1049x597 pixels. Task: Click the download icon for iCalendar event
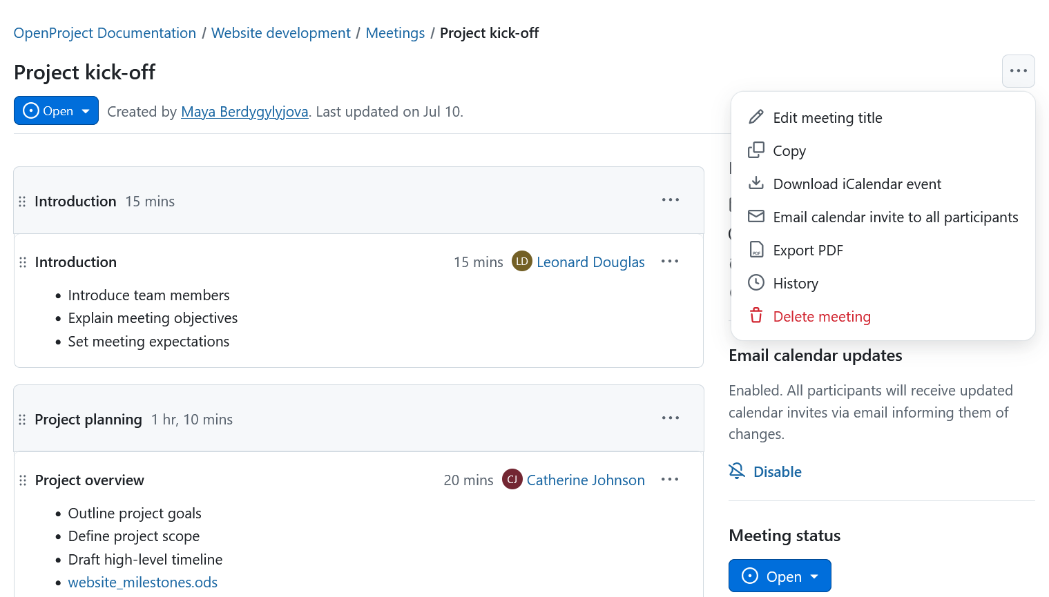click(756, 183)
